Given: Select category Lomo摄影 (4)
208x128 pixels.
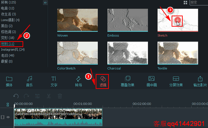Looking at the screenshot, I should pos(10,20).
